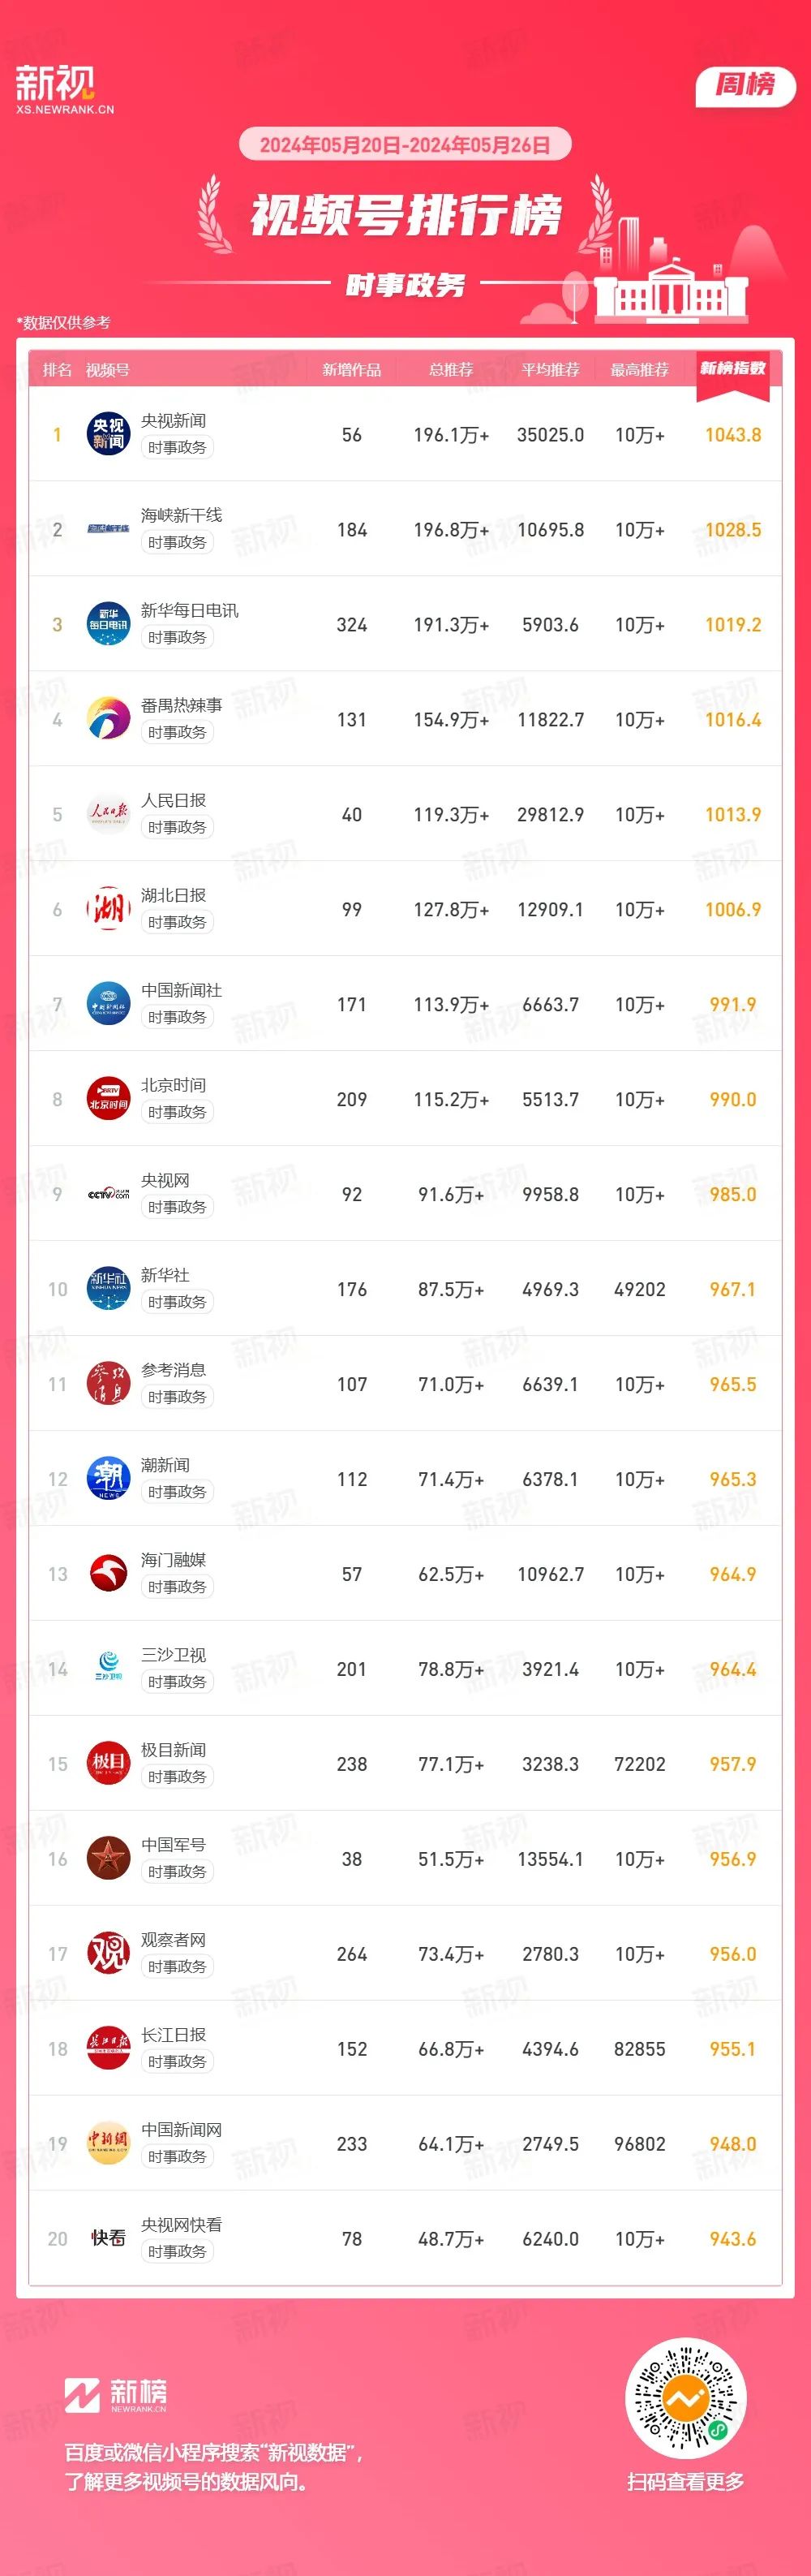Select the 周榜 weekly tab badge
Viewport: 811px width, 2576px height.
tap(745, 85)
